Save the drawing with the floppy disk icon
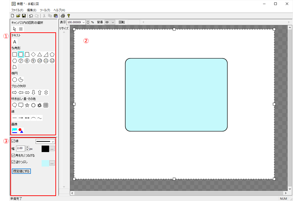This screenshot has width=293, height=201. point(24,16)
